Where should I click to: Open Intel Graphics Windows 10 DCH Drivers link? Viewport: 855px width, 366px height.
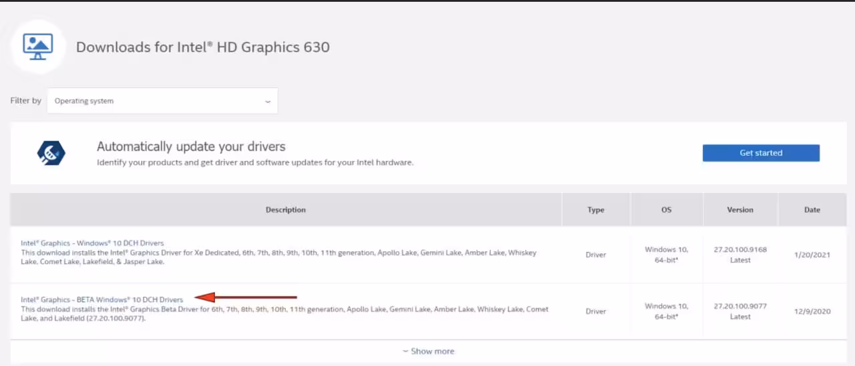tap(92, 243)
